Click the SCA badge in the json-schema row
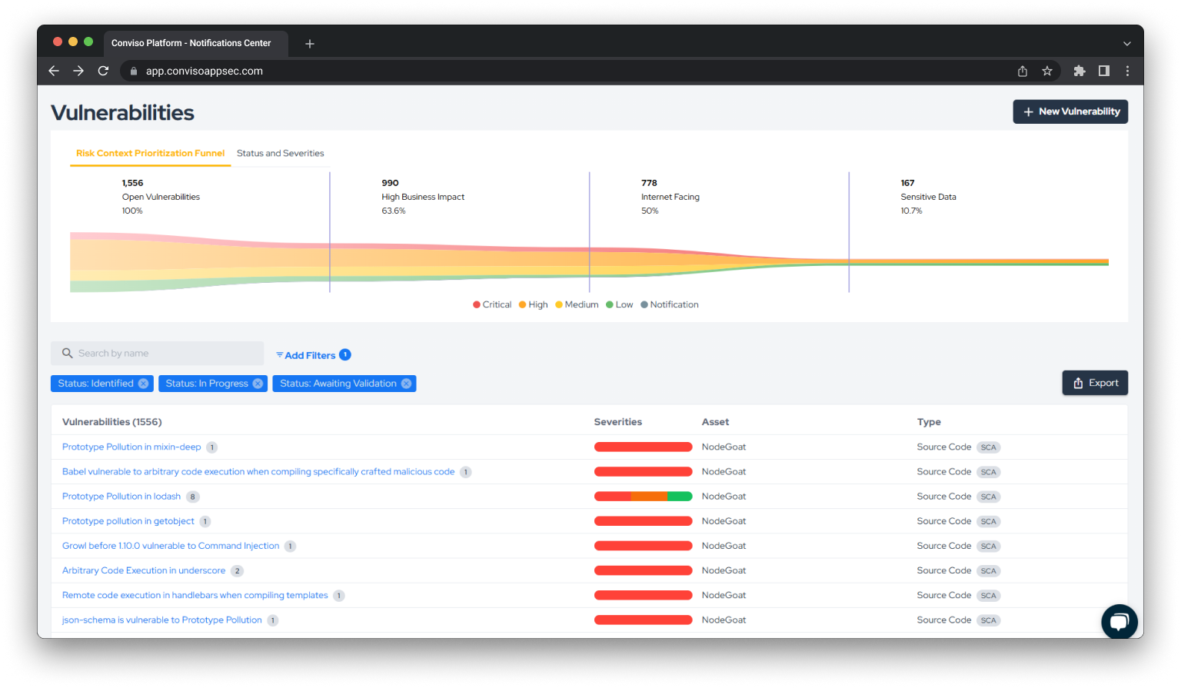 click(x=988, y=620)
